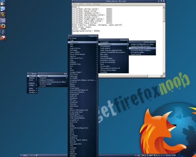Open the FileZilla program folder
Screen dimensions: 196x157
83,86
